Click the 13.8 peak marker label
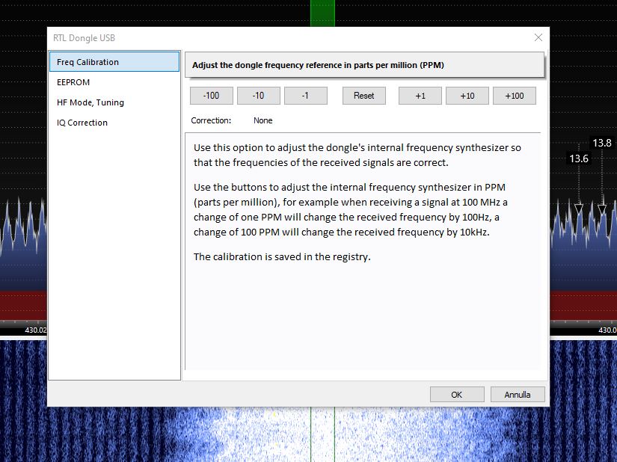Image resolution: width=617 pixels, height=462 pixels. click(x=601, y=143)
